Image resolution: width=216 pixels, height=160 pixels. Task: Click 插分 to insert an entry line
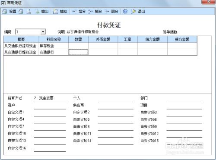tap(95, 12)
